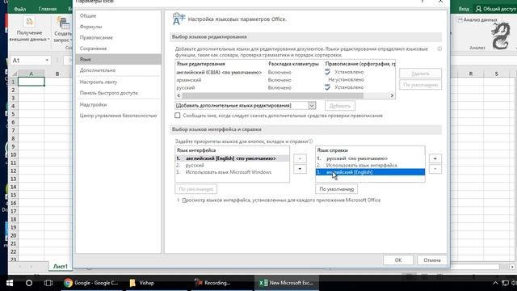Click the Отмена button
The image size is (517, 291).
coord(432,260)
